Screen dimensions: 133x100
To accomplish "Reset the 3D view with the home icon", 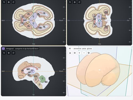I will pyautogui.click(x=70, y=53).
